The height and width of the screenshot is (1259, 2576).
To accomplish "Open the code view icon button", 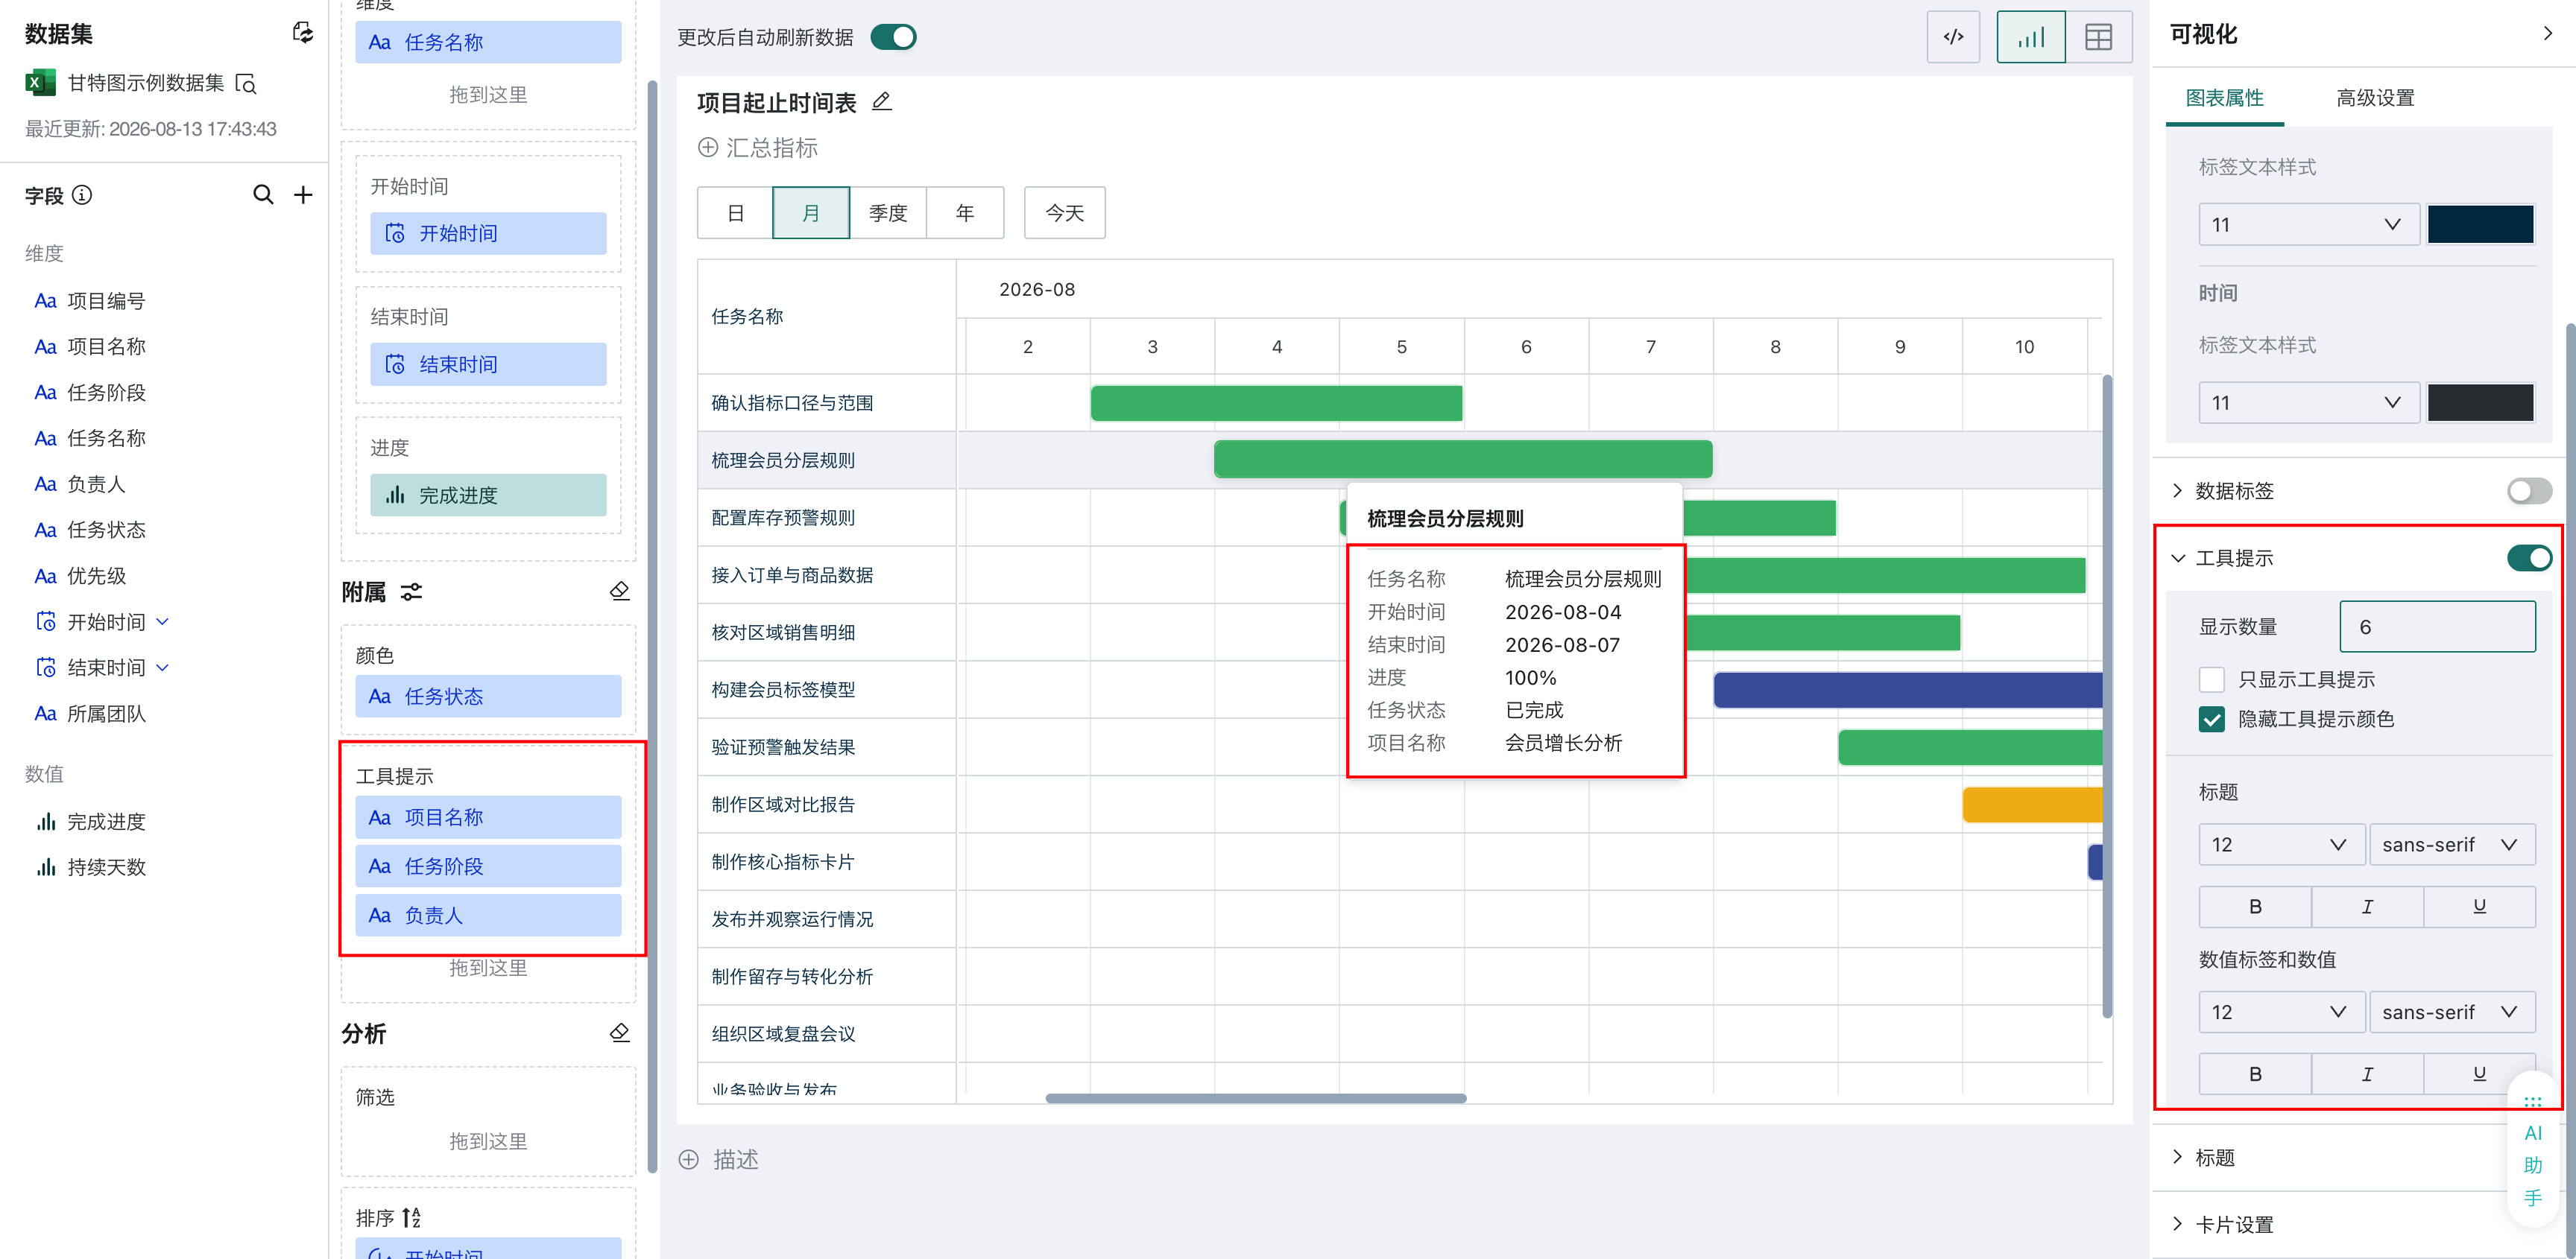I will coord(1952,37).
